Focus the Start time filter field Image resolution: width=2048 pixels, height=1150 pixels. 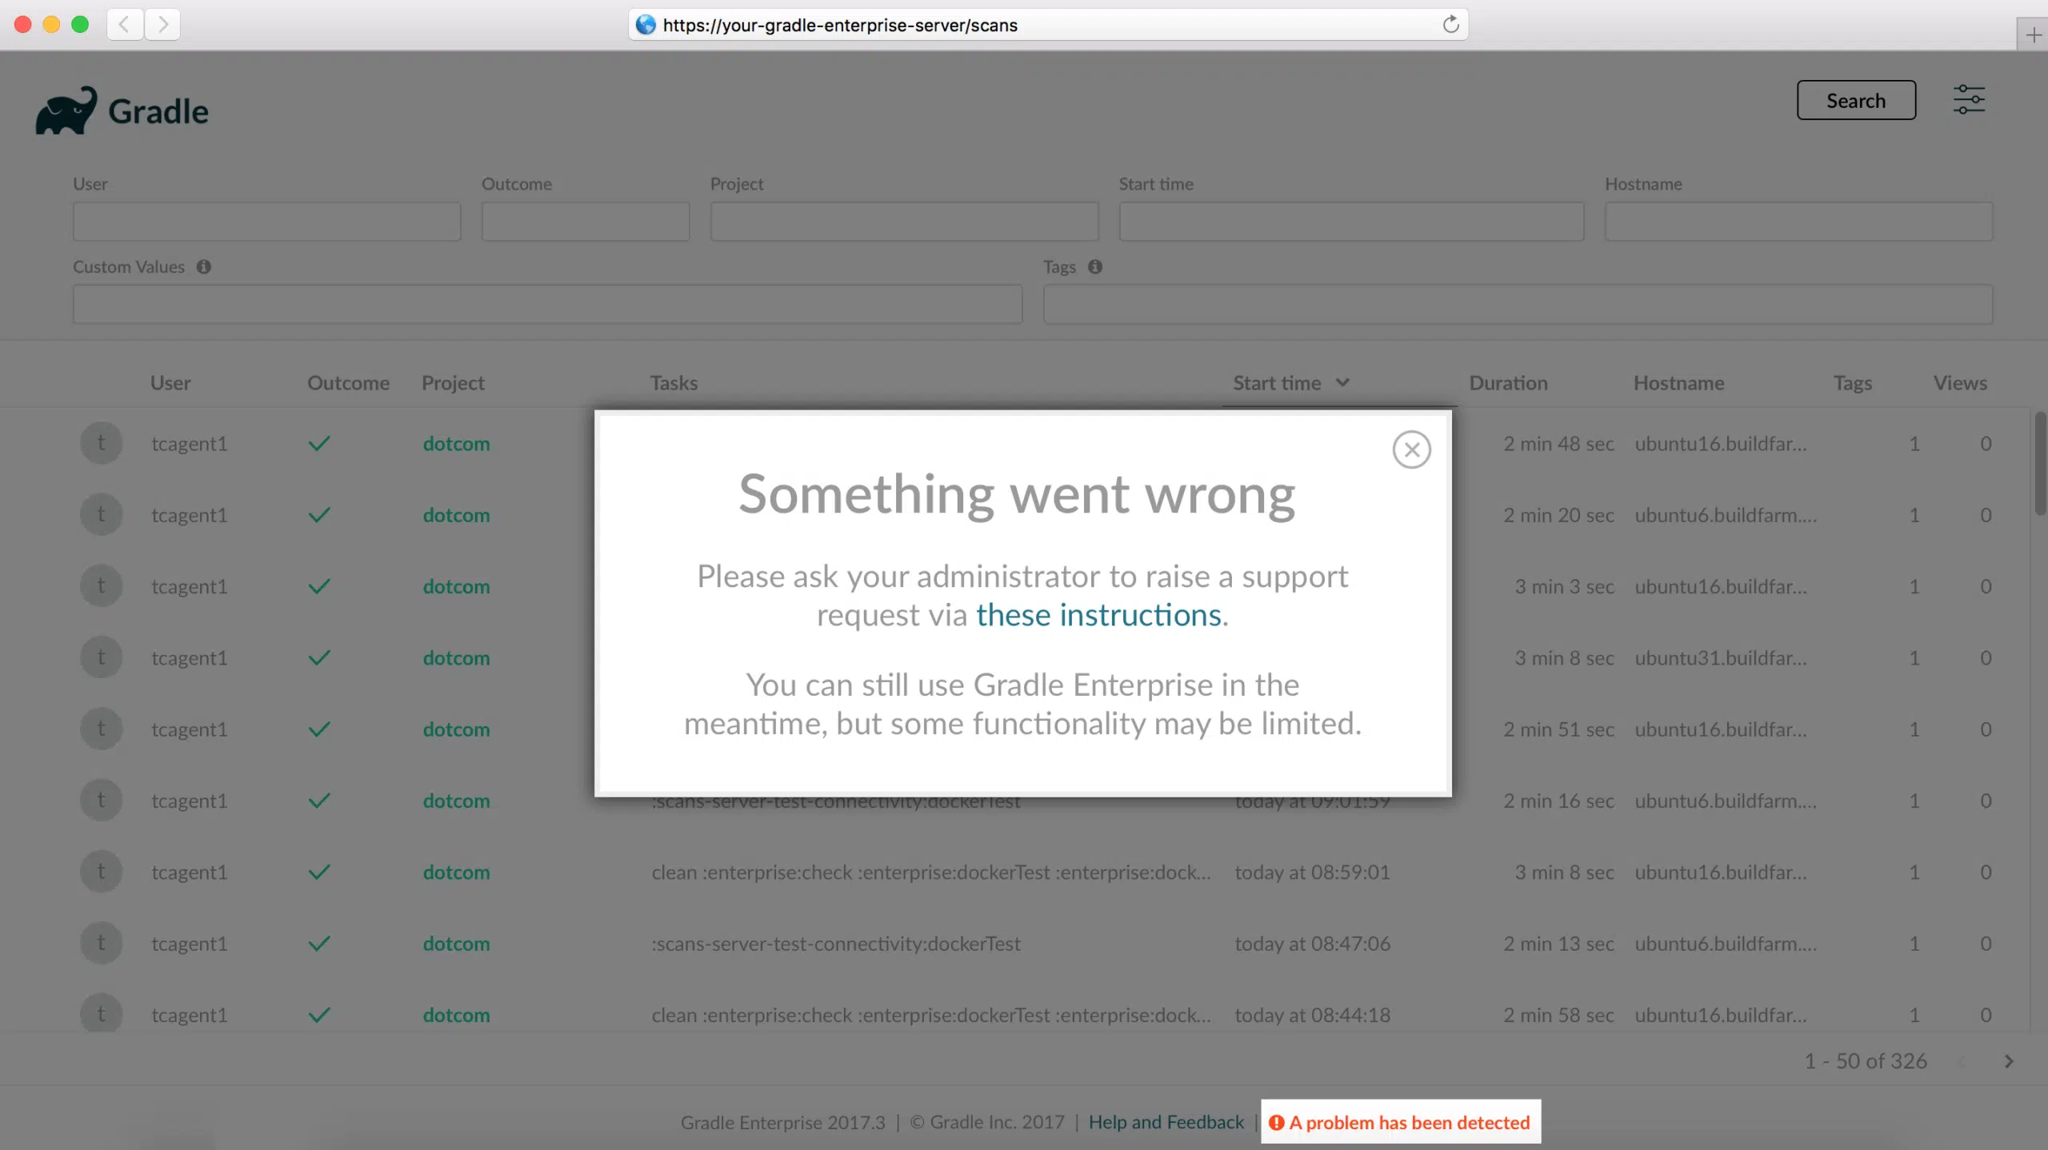[x=1351, y=222]
